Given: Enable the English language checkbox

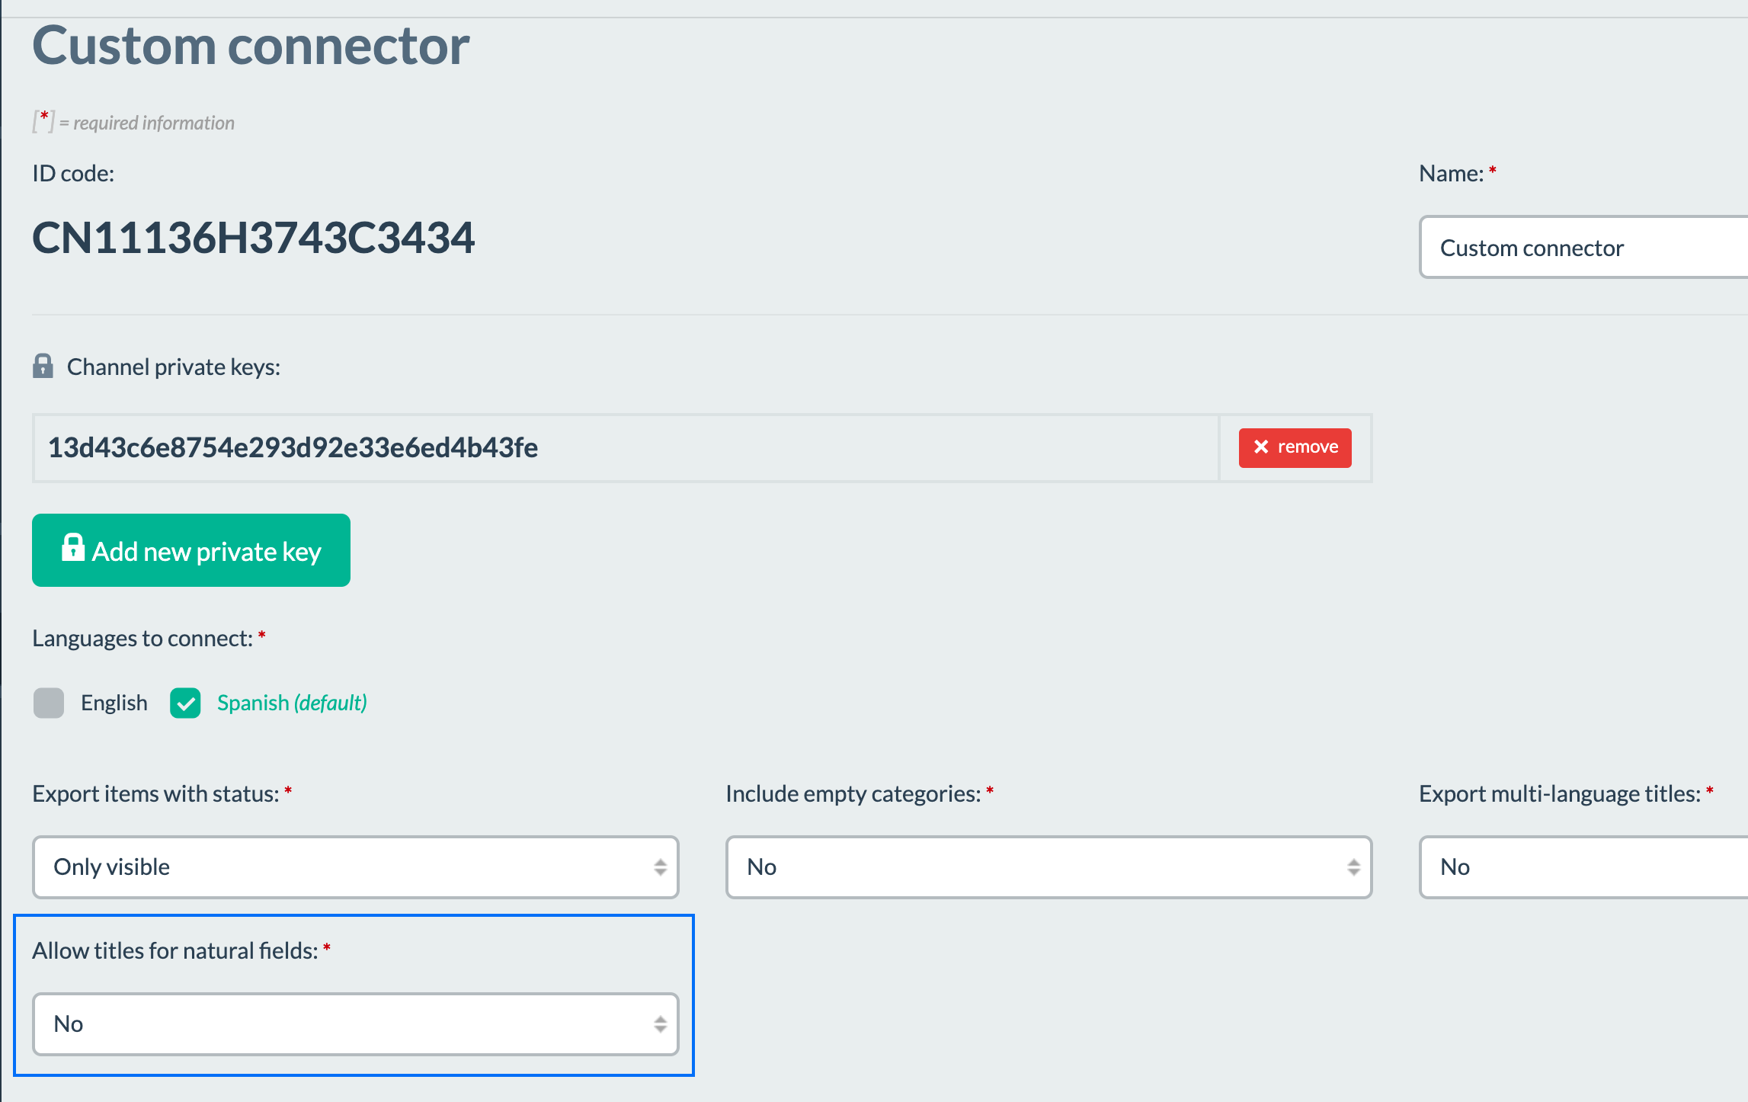Looking at the screenshot, I should tap(49, 703).
